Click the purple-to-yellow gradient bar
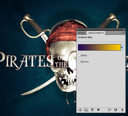Viewport: 128px width, 116px height. [x=99, y=47]
